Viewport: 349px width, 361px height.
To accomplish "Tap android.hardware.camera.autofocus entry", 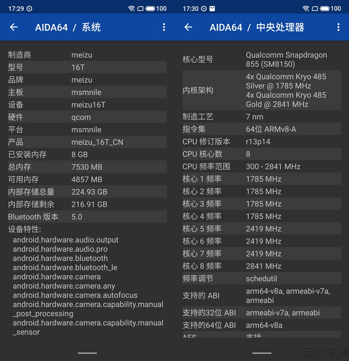I will 75,295.
